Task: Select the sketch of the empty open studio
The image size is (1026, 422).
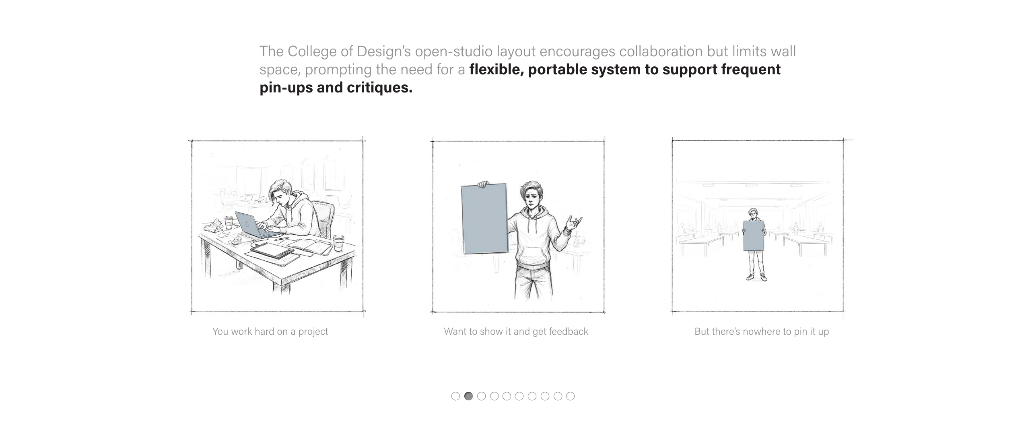Action: 758,226
